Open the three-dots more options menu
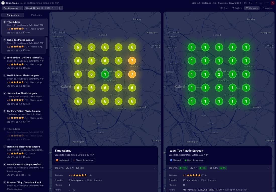 pyautogui.click(x=267, y=3)
